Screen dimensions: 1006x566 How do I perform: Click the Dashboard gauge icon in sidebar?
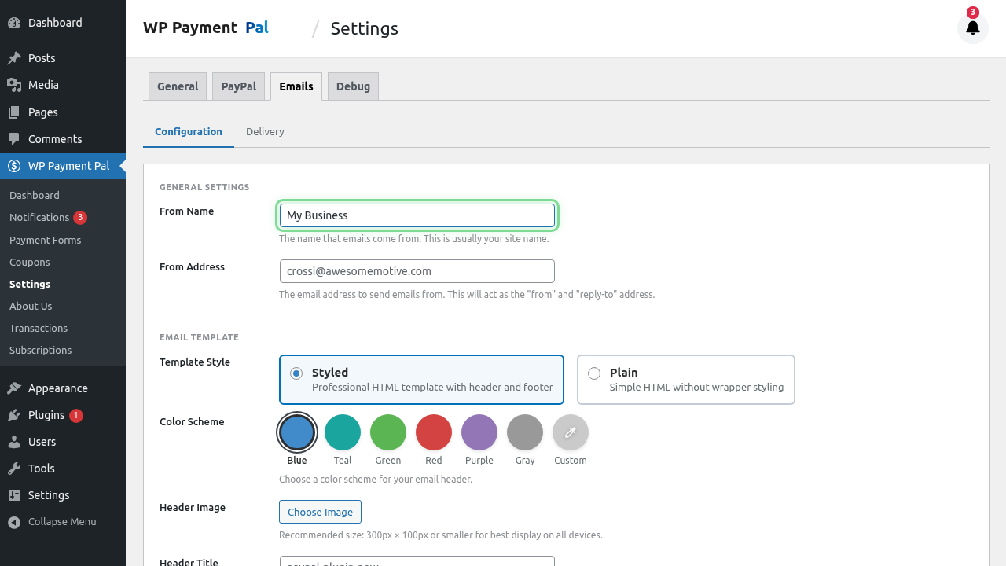(14, 23)
